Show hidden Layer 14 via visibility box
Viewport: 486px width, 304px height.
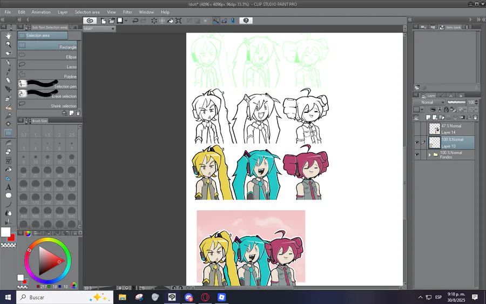417,129
